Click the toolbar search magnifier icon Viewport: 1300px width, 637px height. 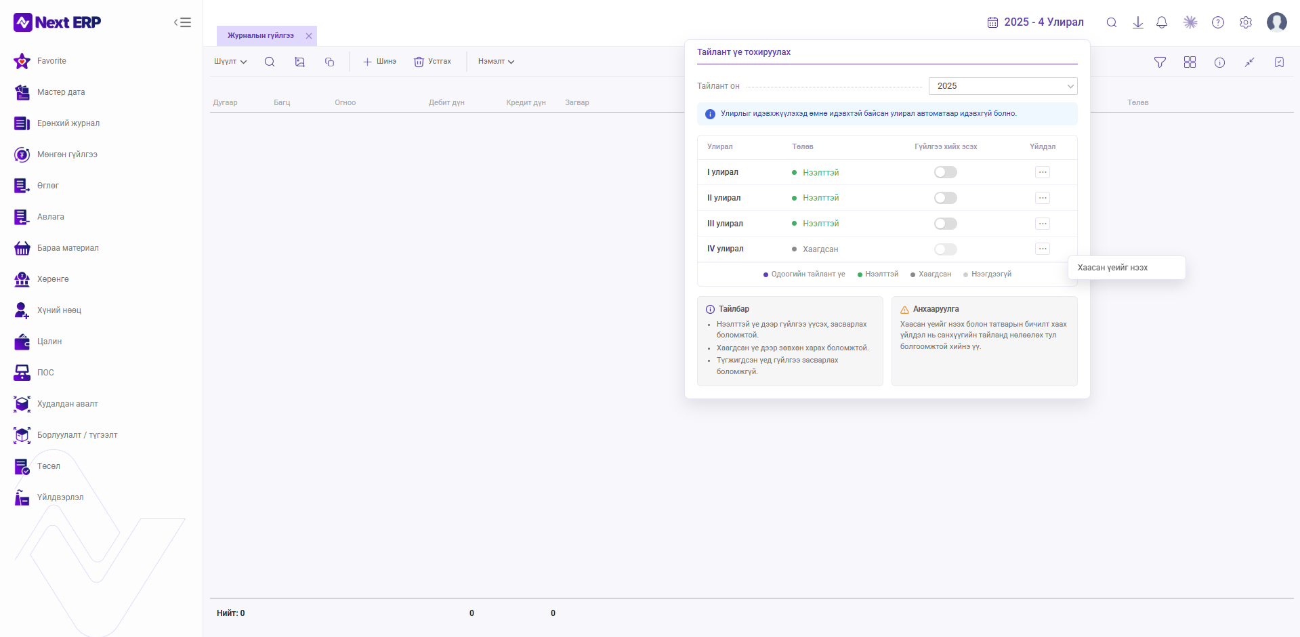270,62
